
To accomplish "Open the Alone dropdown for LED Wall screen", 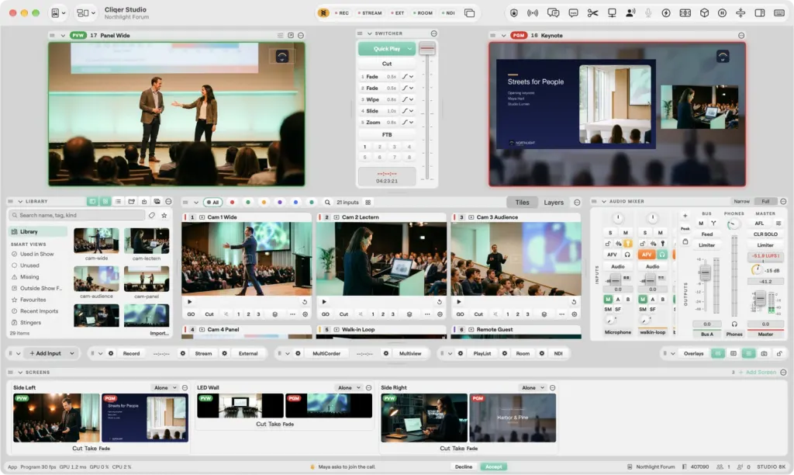I will 350,388.
